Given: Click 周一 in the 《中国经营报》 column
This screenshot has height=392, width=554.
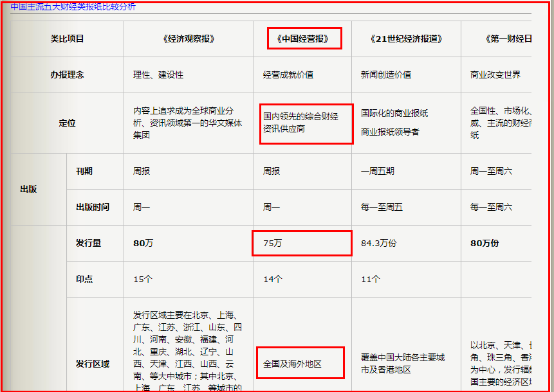Looking at the screenshot, I should coord(272,207).
